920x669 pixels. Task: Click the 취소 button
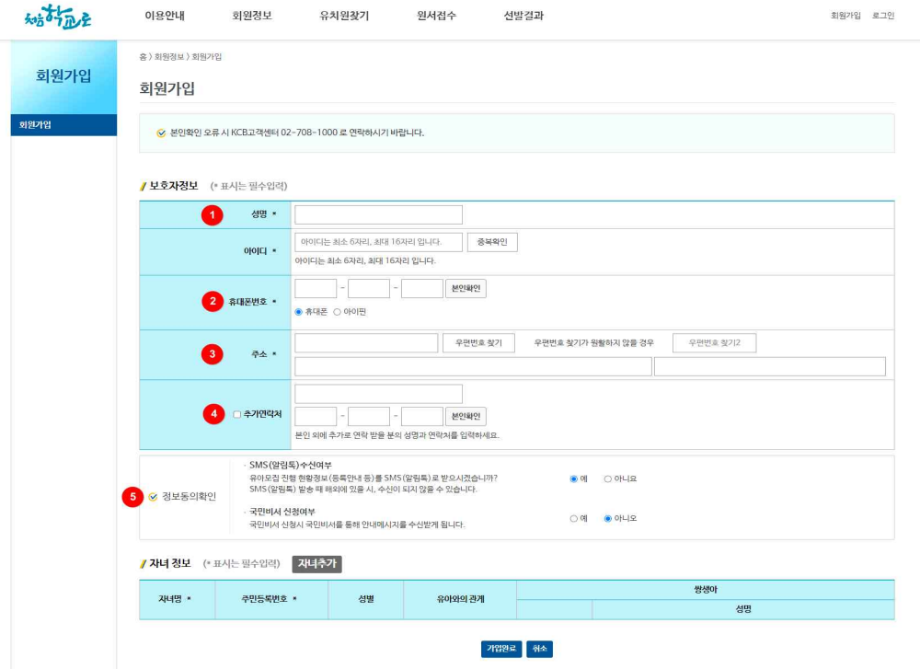point(539,649)
